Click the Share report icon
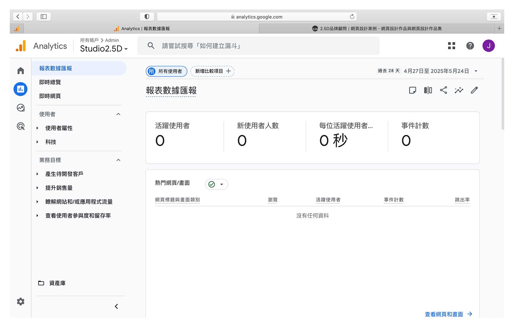The width and height of the screenshot is (514, 327). pyautogui.click(x=443, y=90)
